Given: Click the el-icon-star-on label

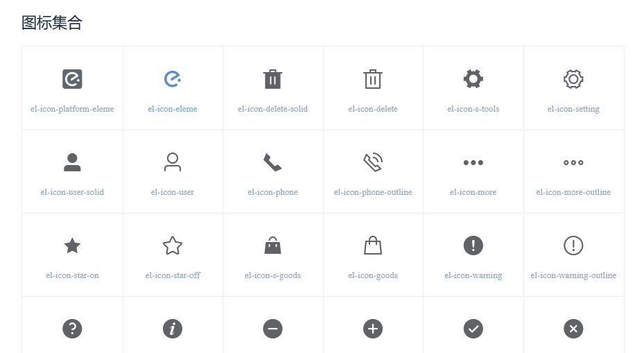Looking at the screenshot, I should [x=72, y=275].
